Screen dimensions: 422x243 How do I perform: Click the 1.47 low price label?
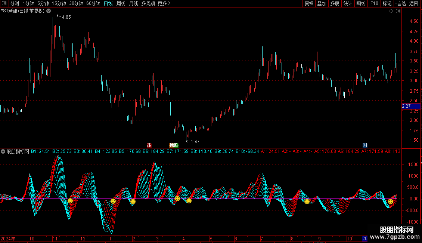(195, 141)
